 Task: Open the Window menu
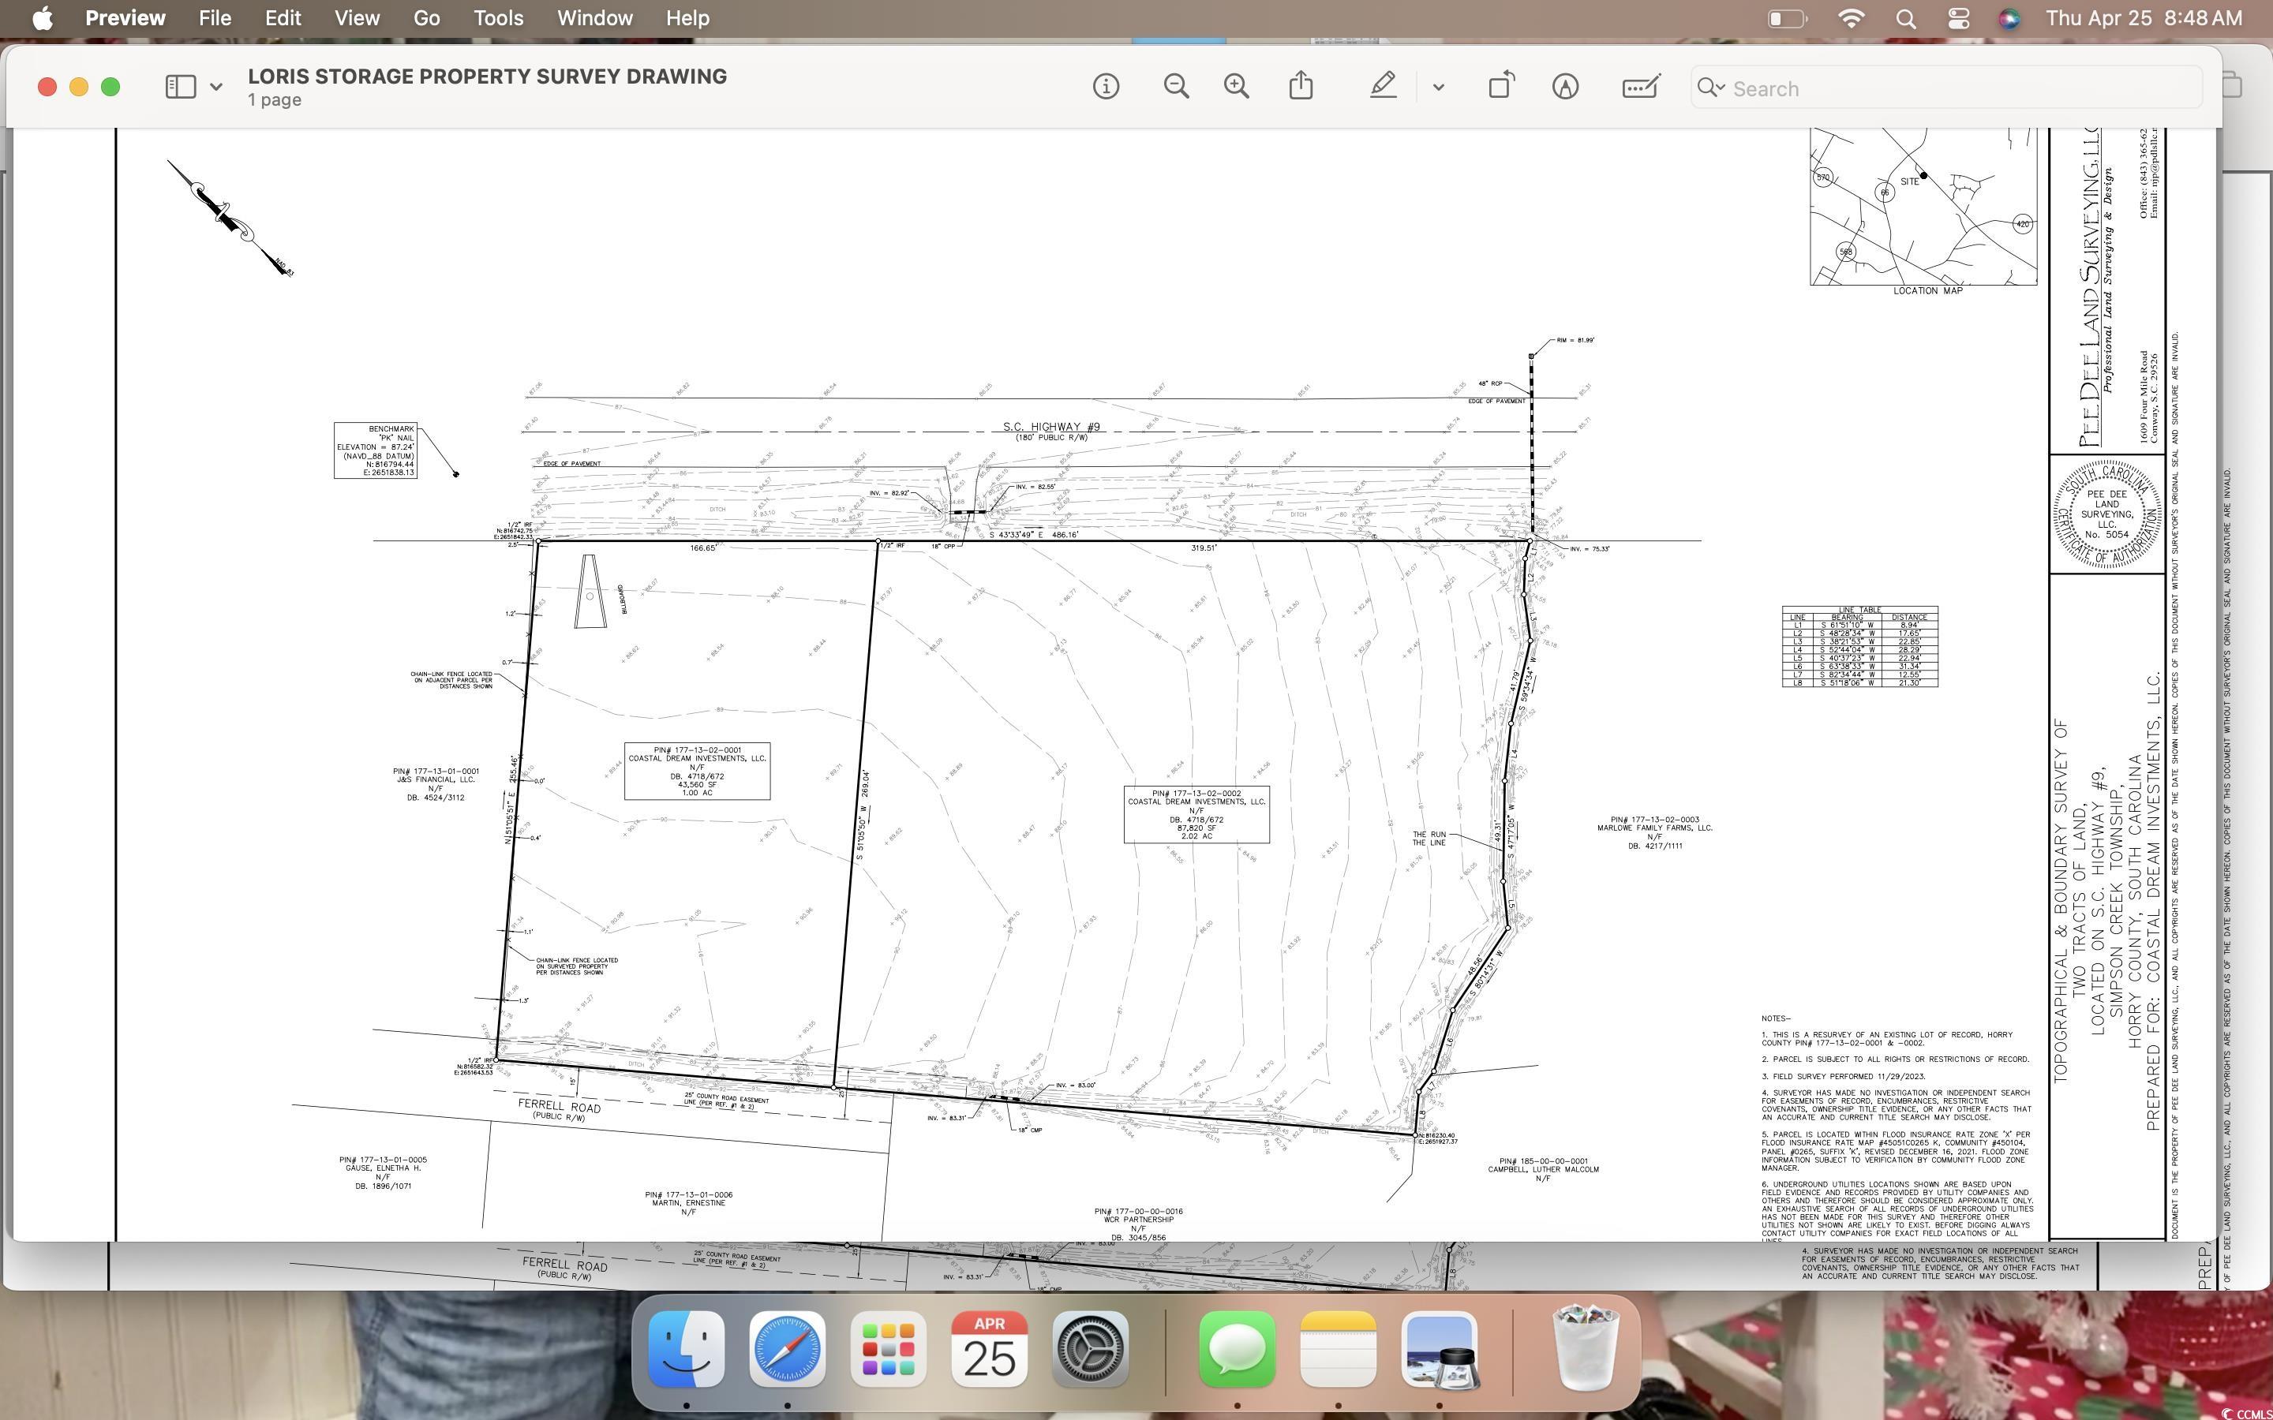(594, 18)
